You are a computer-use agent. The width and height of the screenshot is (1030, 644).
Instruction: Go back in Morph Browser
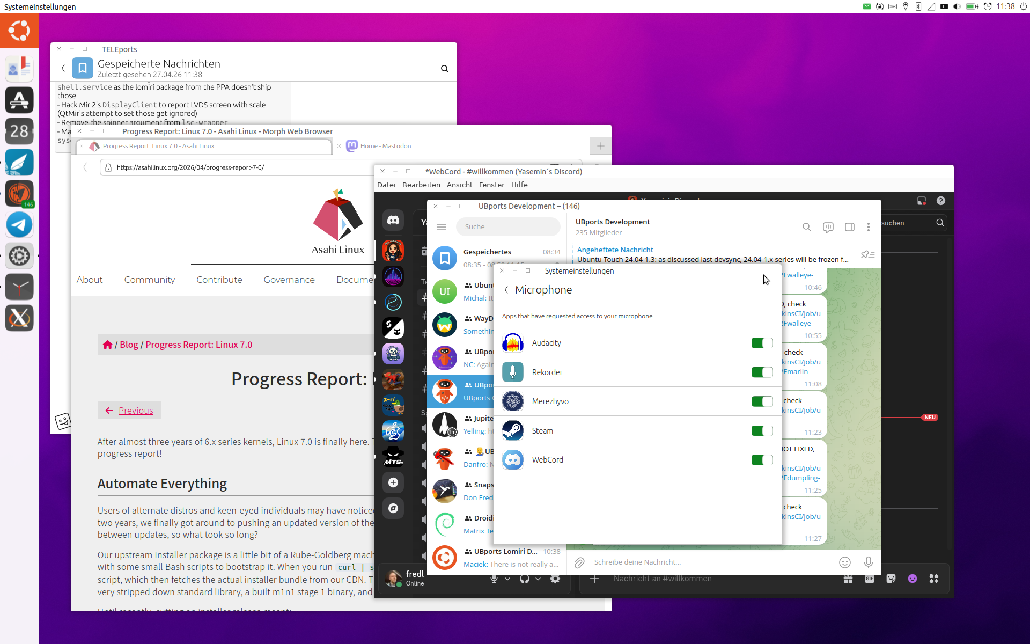point(85,167)
